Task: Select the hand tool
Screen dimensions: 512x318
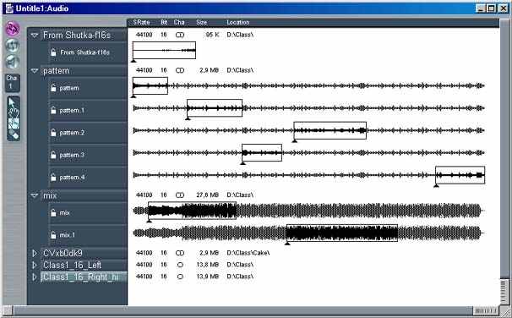Action: point(14,112)
